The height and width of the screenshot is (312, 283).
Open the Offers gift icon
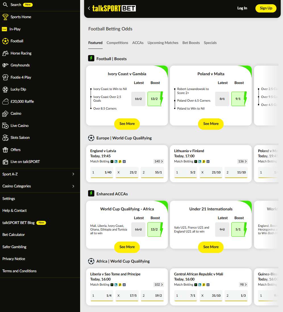[5, 150]
